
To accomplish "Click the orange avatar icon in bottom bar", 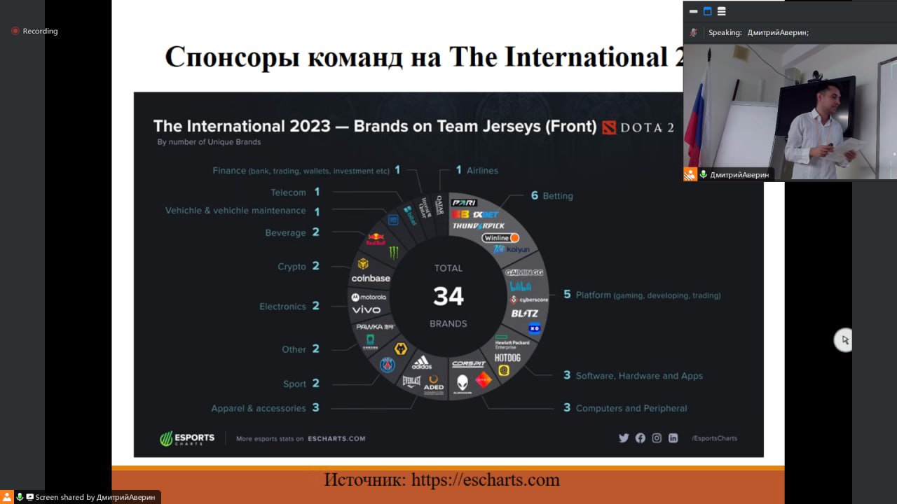I will point(7,497).
